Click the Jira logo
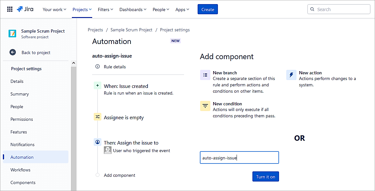 click(25, 9)
